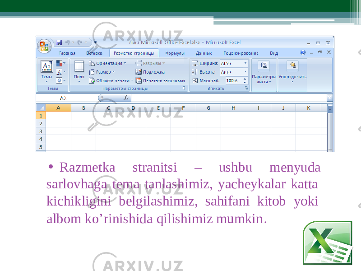The height and width of the screenshot is (271, 361).
Task: Open the Ориентация dropdown
Action: tap(107, 63)
